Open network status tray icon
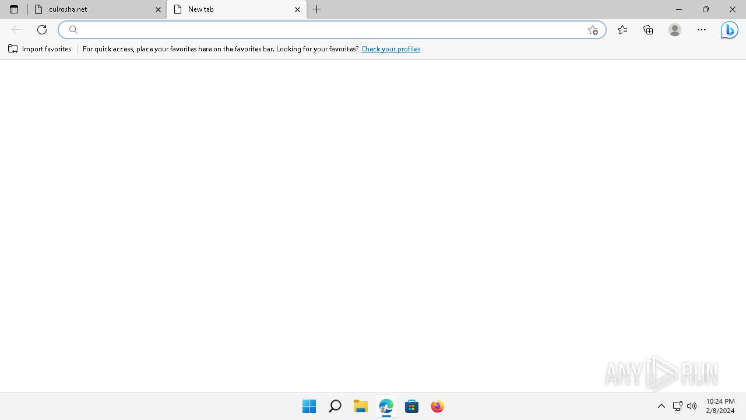The image size is (746, 420). 677,406
